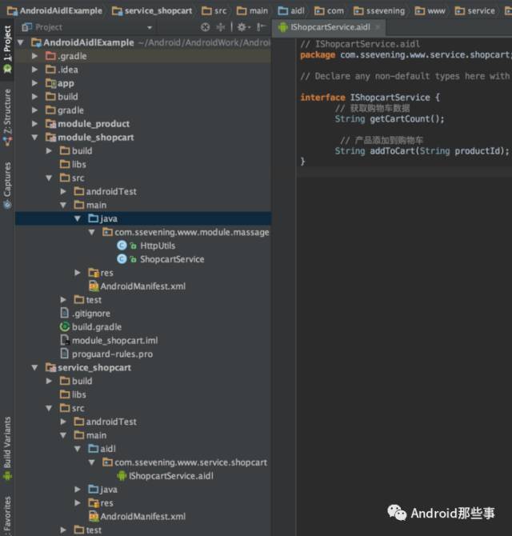Collapse the com.ssevening.www.module.massage package
Image resolution: width=512 pixels, height=536 pixels.
tap(91, 232)
